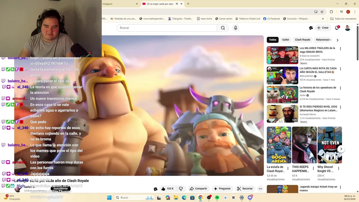Click the YouTube search magnifier button
This screenshot has width=359, height=202.
coord(223,28)
